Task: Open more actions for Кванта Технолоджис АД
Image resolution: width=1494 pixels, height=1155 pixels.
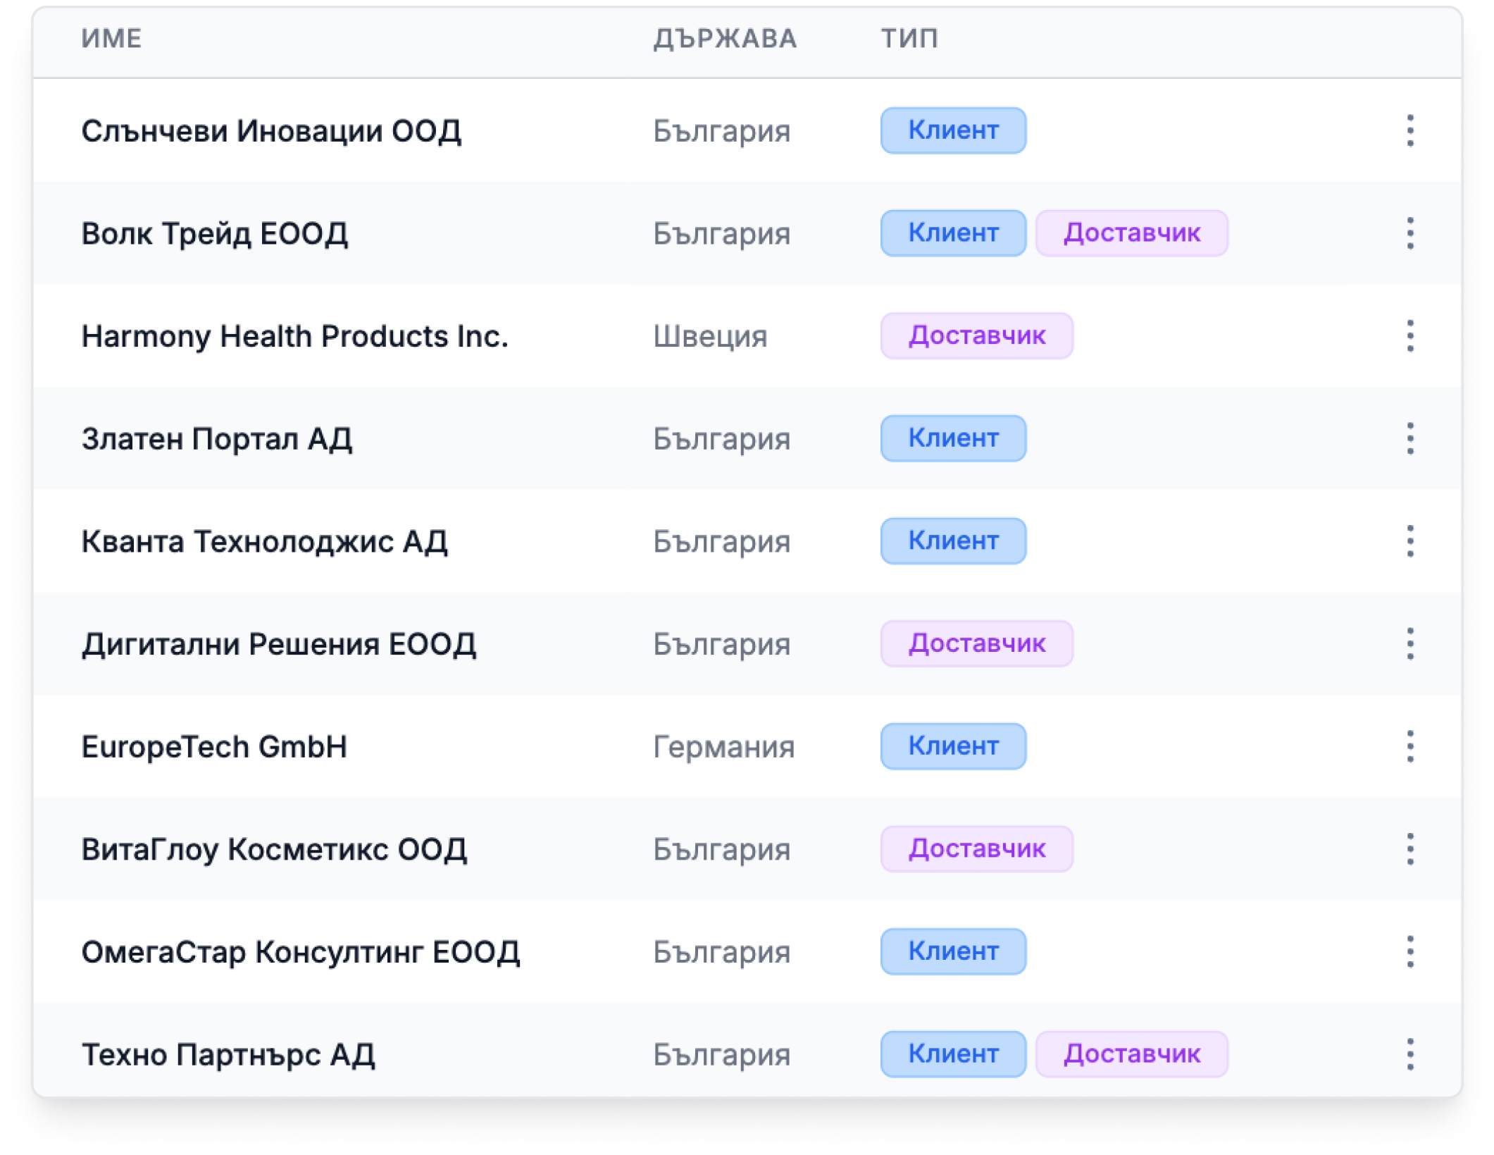Action: pos(1409,541)
